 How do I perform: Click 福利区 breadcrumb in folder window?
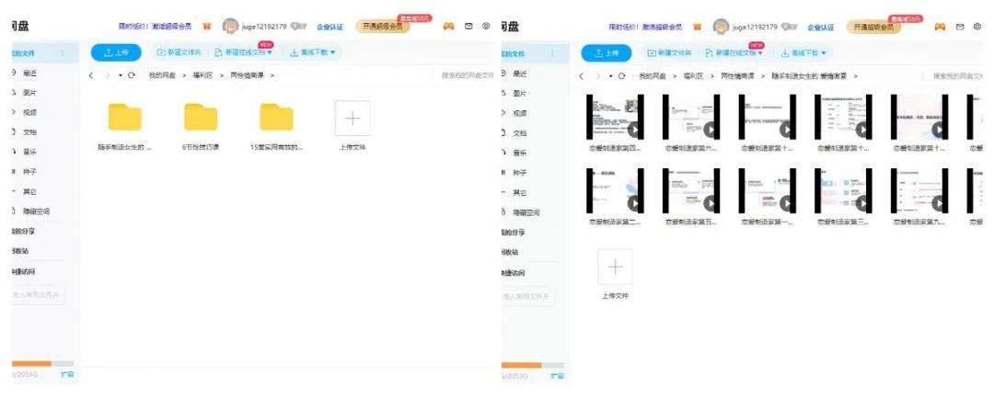click(202, 75)
